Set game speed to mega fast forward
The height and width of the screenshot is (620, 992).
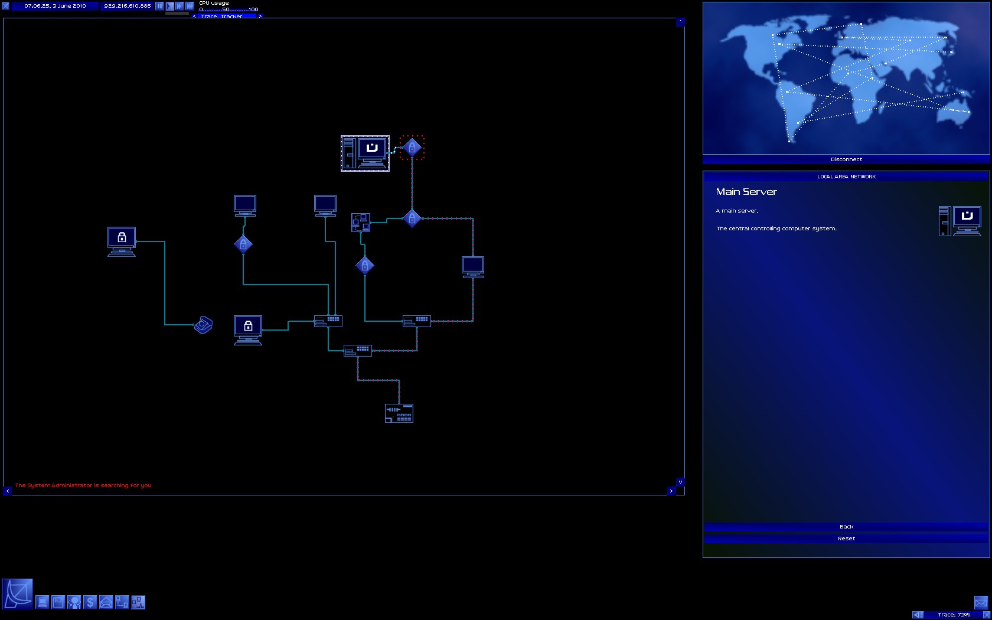click(x=190, y=6)
